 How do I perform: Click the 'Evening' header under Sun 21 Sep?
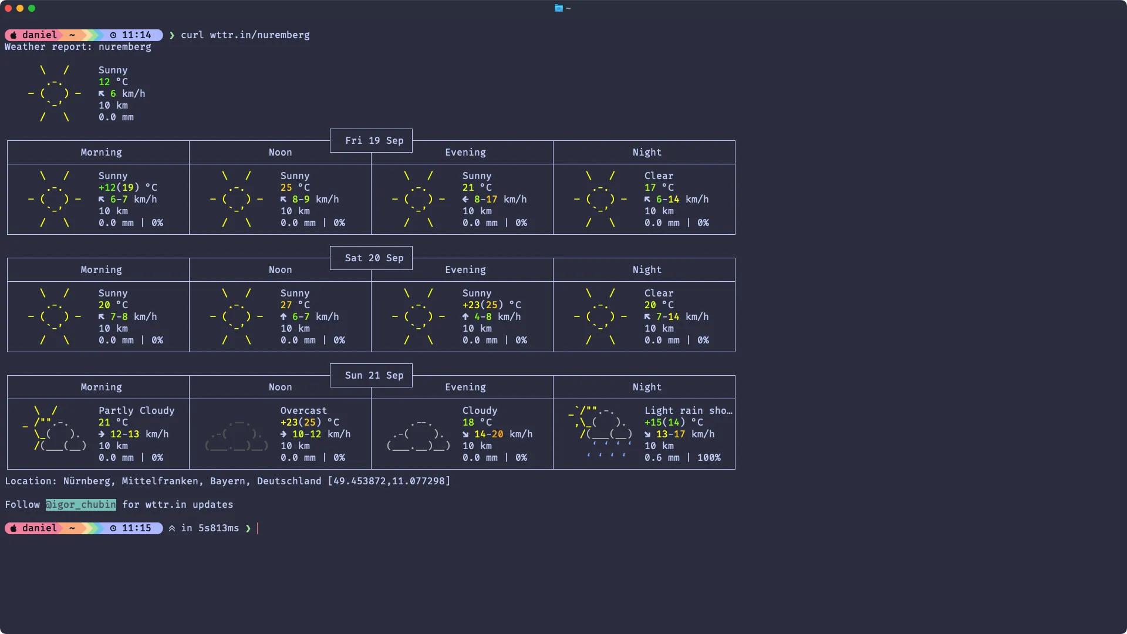pos(465,387)
